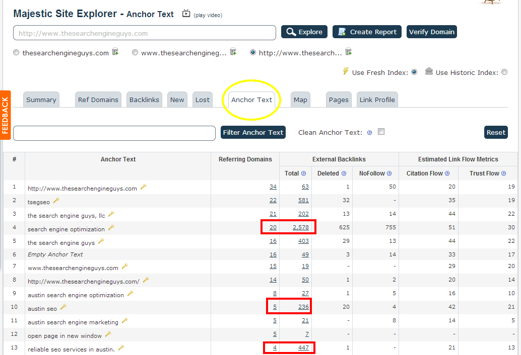521x355 pixels.
Task: Click the Filter Anchor Text button
Action: click(x=253, y=132)
